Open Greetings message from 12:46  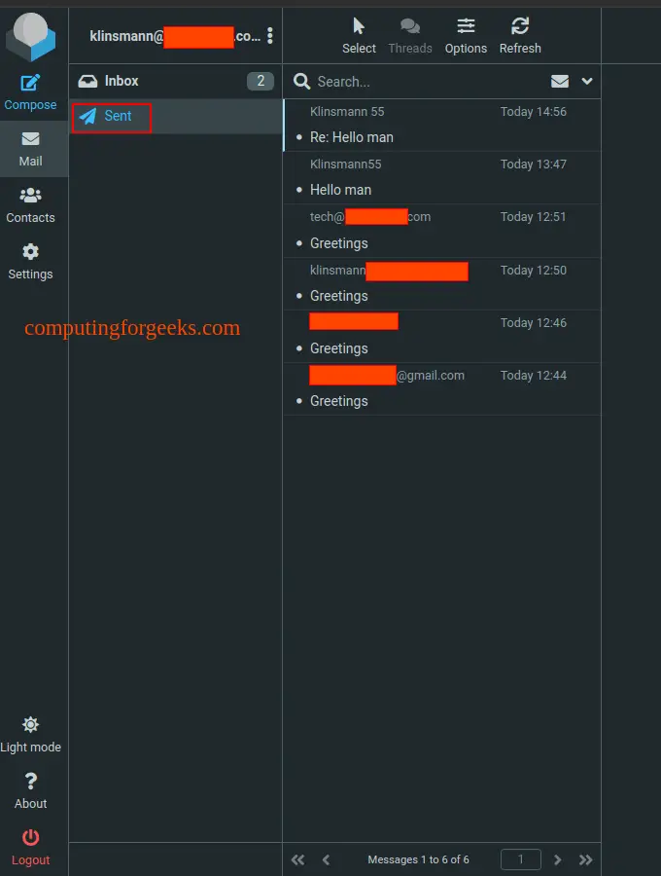pos(442,337)
